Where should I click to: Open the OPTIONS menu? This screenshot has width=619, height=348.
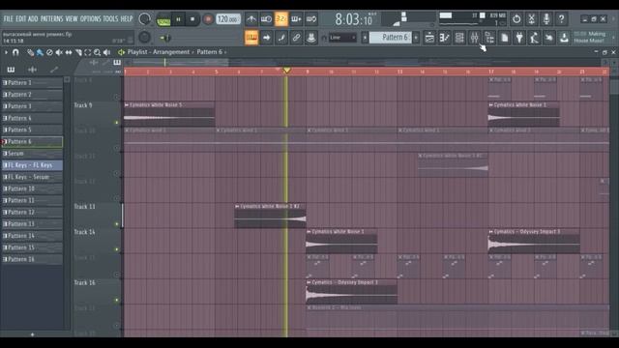point(90,19)
